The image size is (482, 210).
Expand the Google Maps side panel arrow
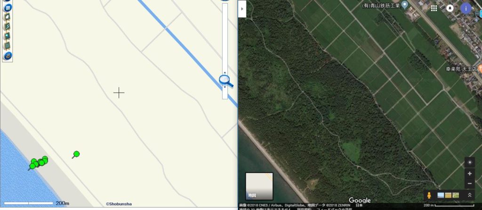click(x=242, y=8)
